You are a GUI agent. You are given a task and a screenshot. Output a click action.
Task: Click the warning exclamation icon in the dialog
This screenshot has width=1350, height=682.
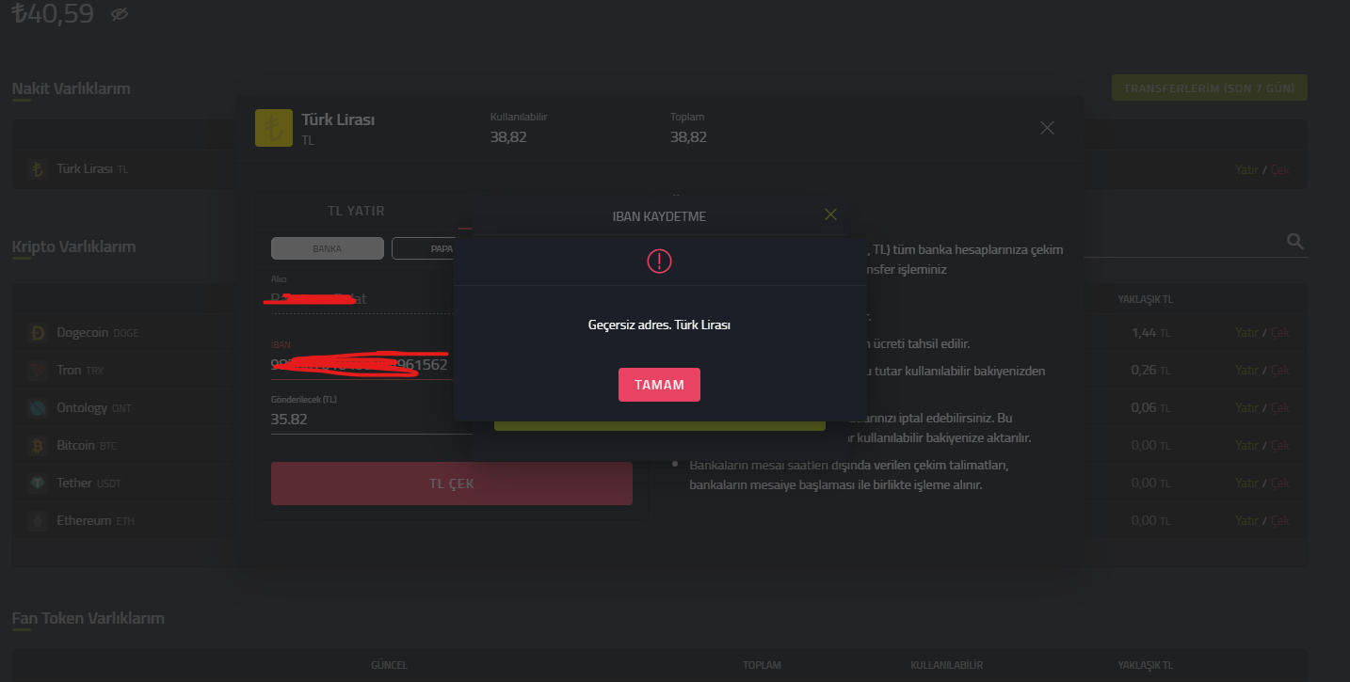(659, 261)
